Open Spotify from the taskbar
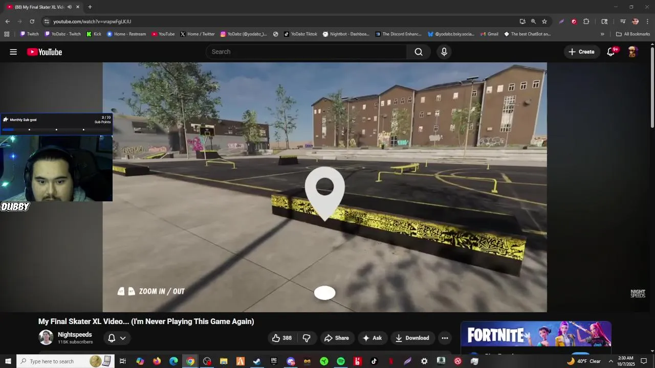 [341, 361]
